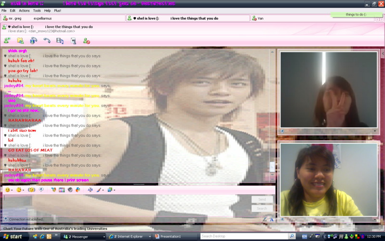Screen dimensions: 385x241
Task: Open the activities and music icon
Action: click(60, 41)
